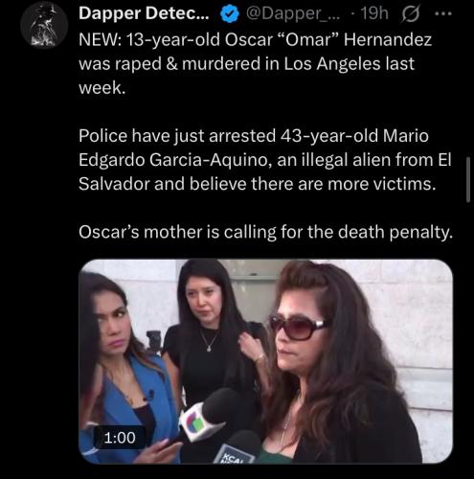
Task: Click the @Dapper_... handle
Action: (x=291, y=14)
